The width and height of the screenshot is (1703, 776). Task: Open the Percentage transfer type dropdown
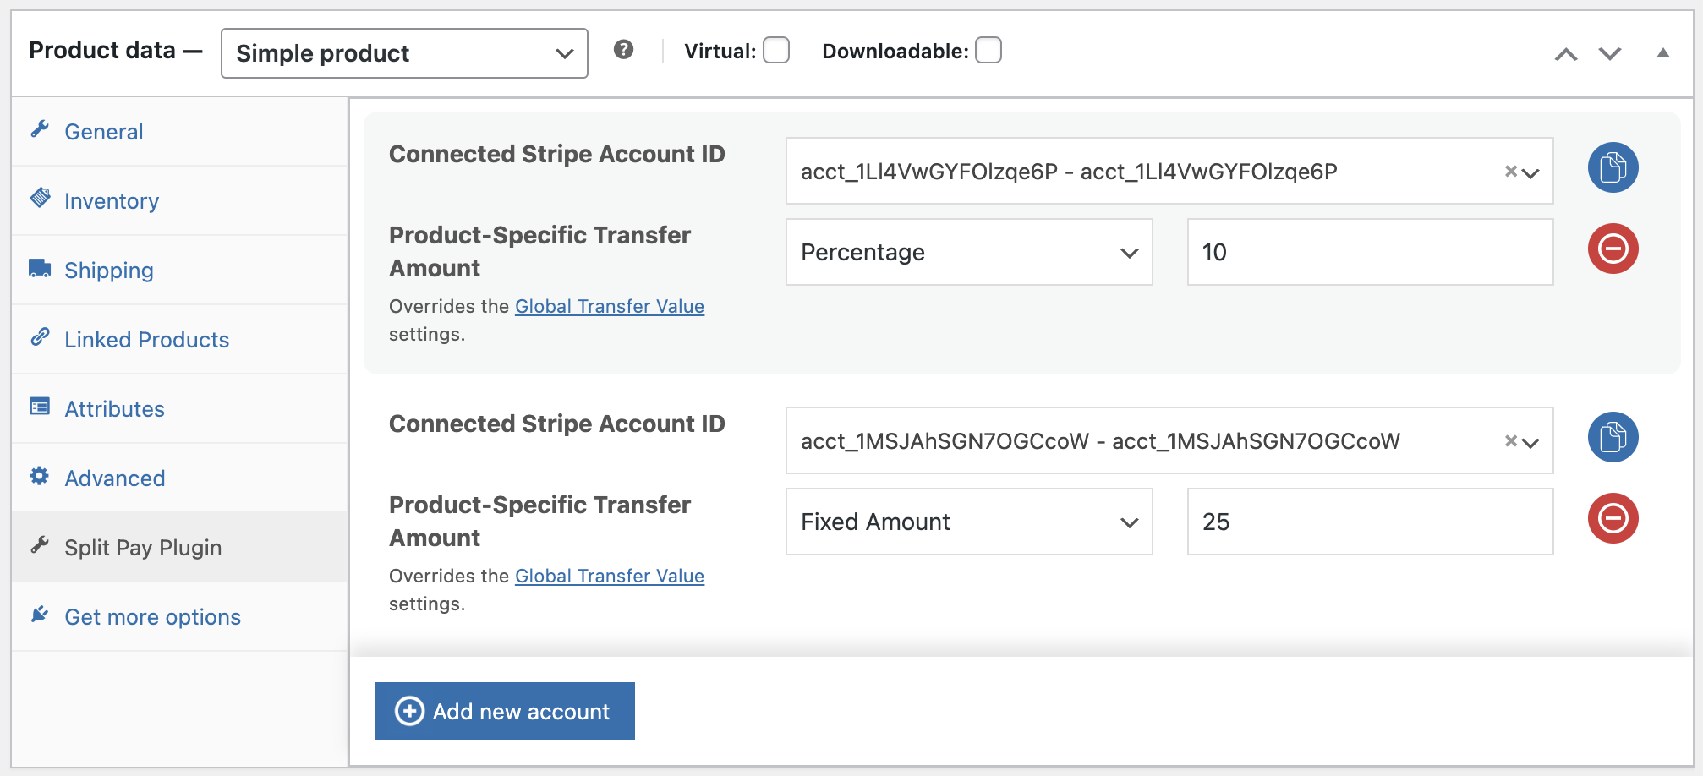(x=968, y=252)
